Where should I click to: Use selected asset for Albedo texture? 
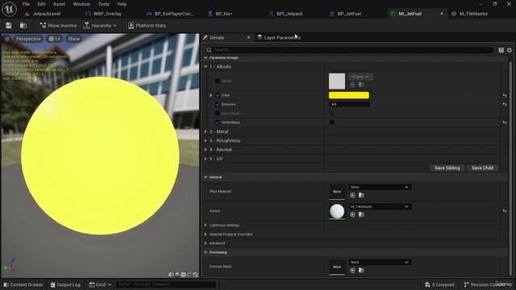point(353,85)
